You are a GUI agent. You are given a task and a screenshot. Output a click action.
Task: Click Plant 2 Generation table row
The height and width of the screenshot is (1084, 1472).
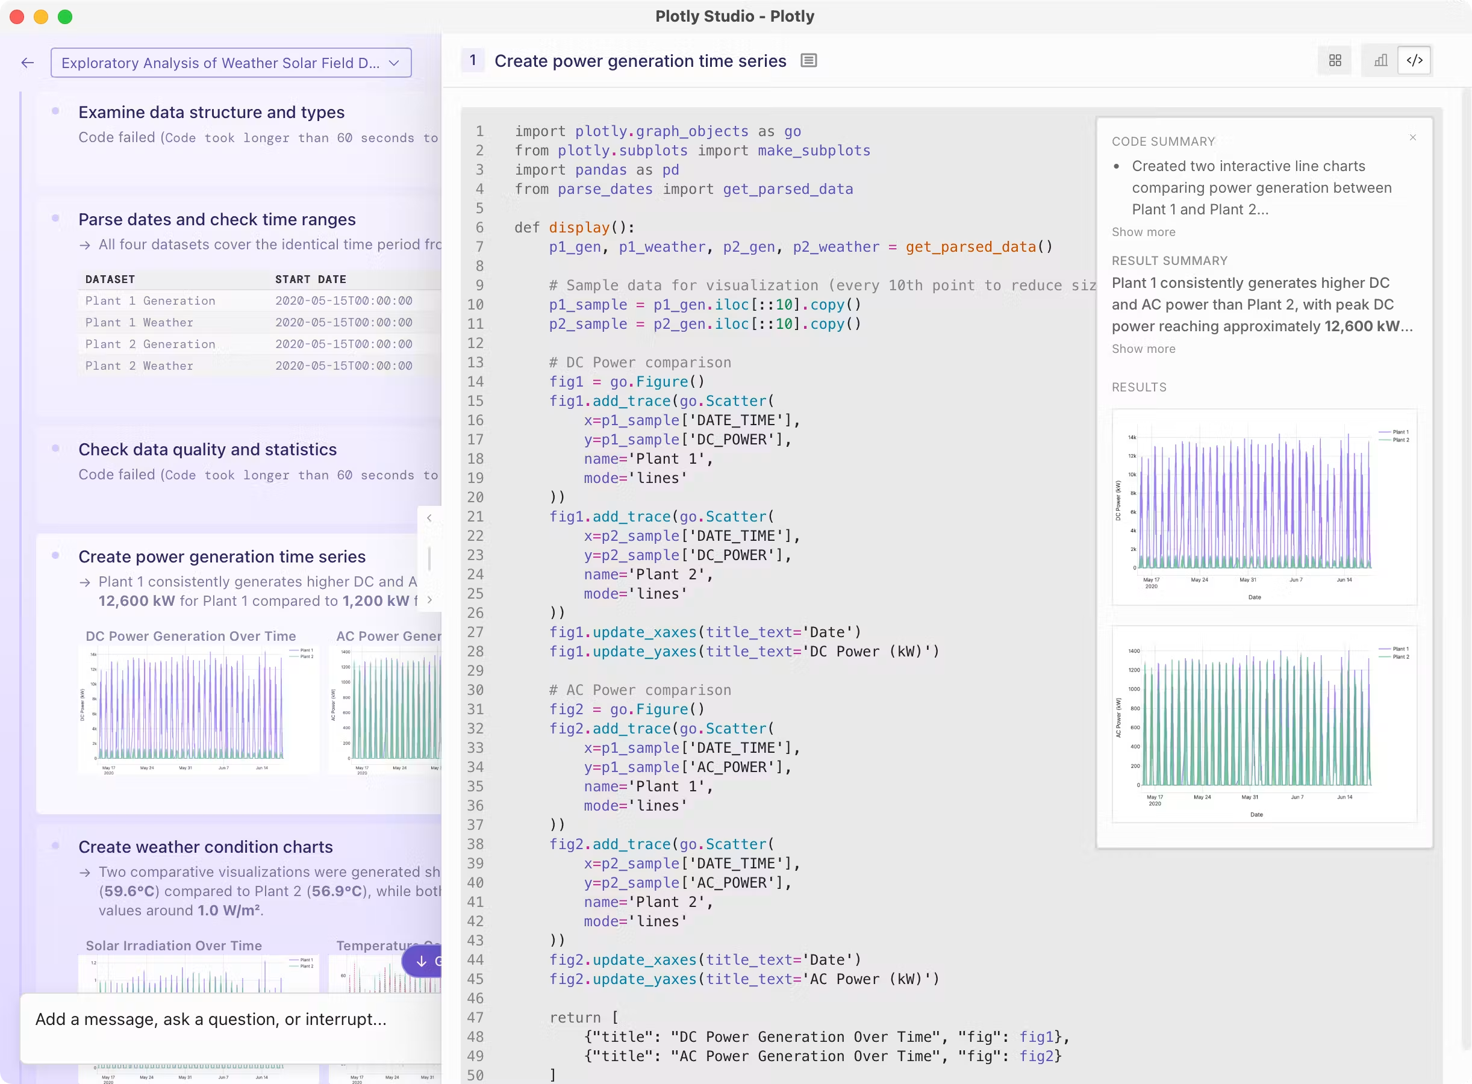tap(260, 344)
